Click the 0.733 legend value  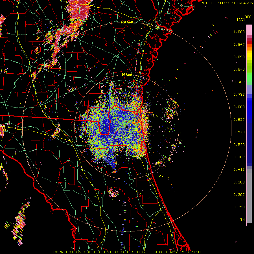click(239, 95)
